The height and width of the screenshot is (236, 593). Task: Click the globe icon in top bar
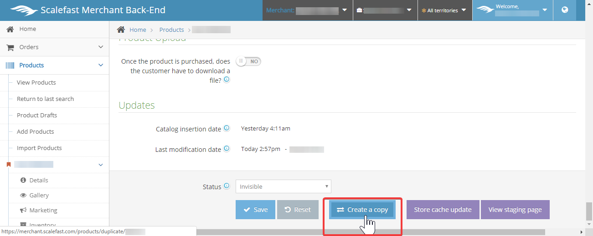coord(565,10)
